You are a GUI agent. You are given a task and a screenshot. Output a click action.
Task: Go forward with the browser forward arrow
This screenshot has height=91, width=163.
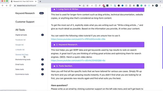6,6
